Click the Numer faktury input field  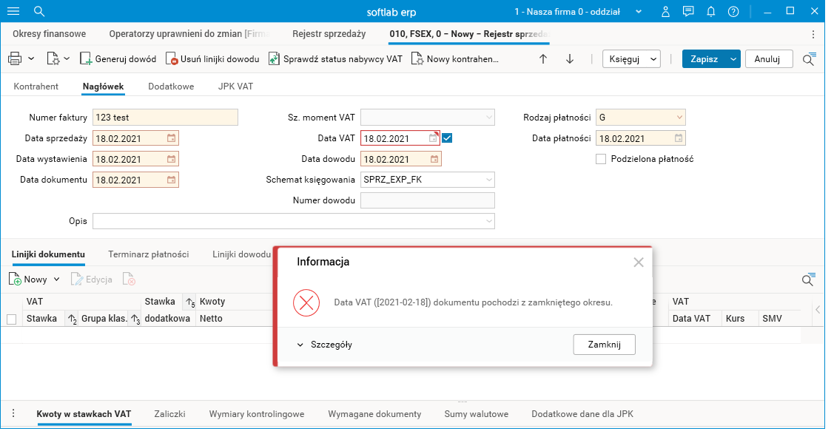[x=165, y=118]
